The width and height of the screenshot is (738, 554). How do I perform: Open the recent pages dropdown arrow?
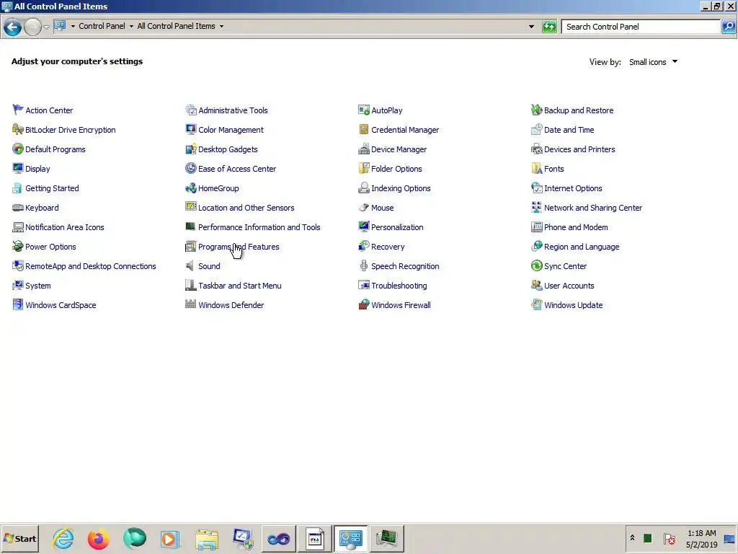coord(46,27)
